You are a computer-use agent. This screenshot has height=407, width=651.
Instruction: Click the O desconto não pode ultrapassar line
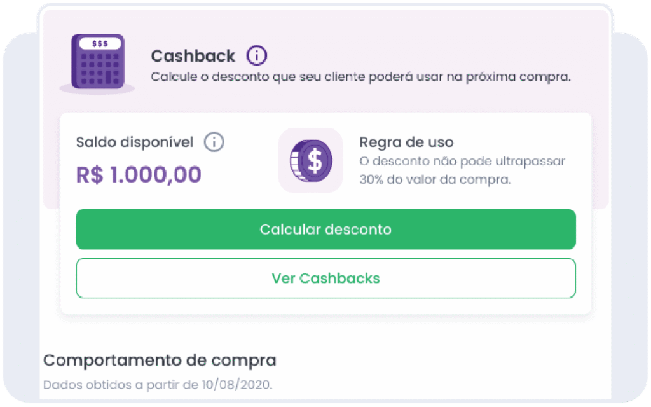(x=462, y=161)
